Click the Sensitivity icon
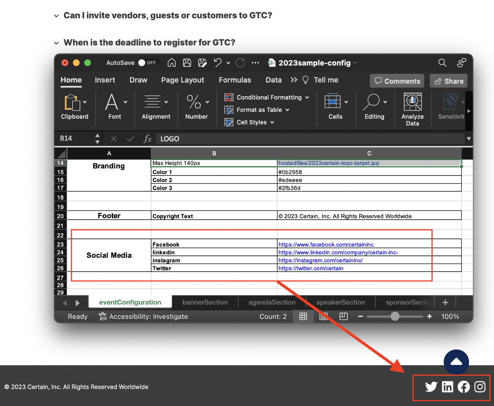Viewport: 494px width, 406px height. tap(450, 101)
